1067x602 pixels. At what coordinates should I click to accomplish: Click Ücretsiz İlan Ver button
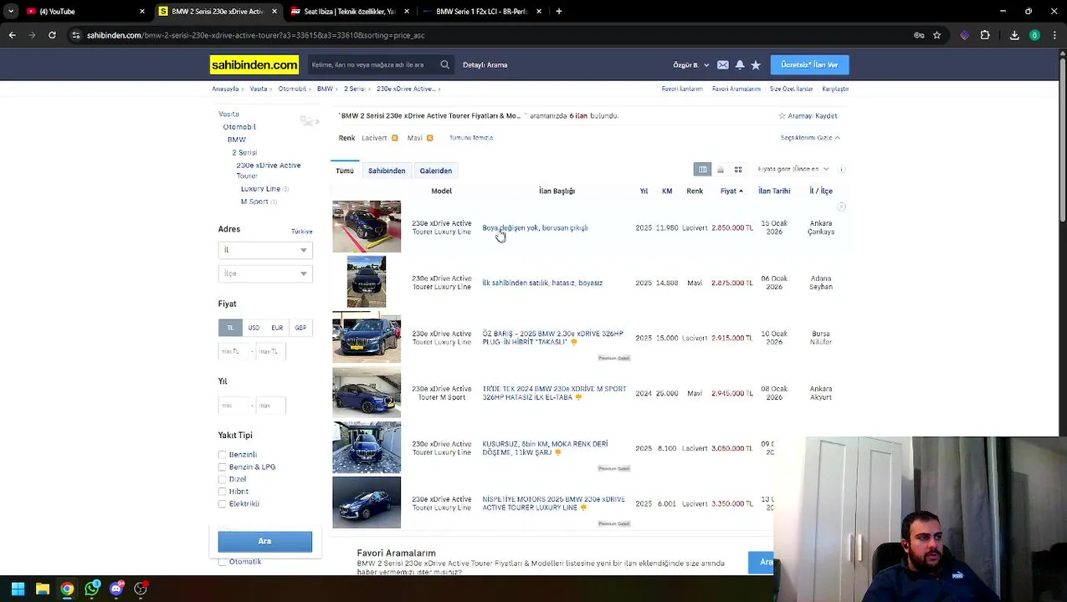[809, 64]
